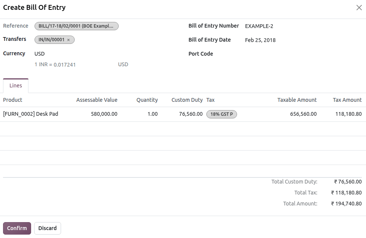Click the Transfers field label

pos(14,39)
